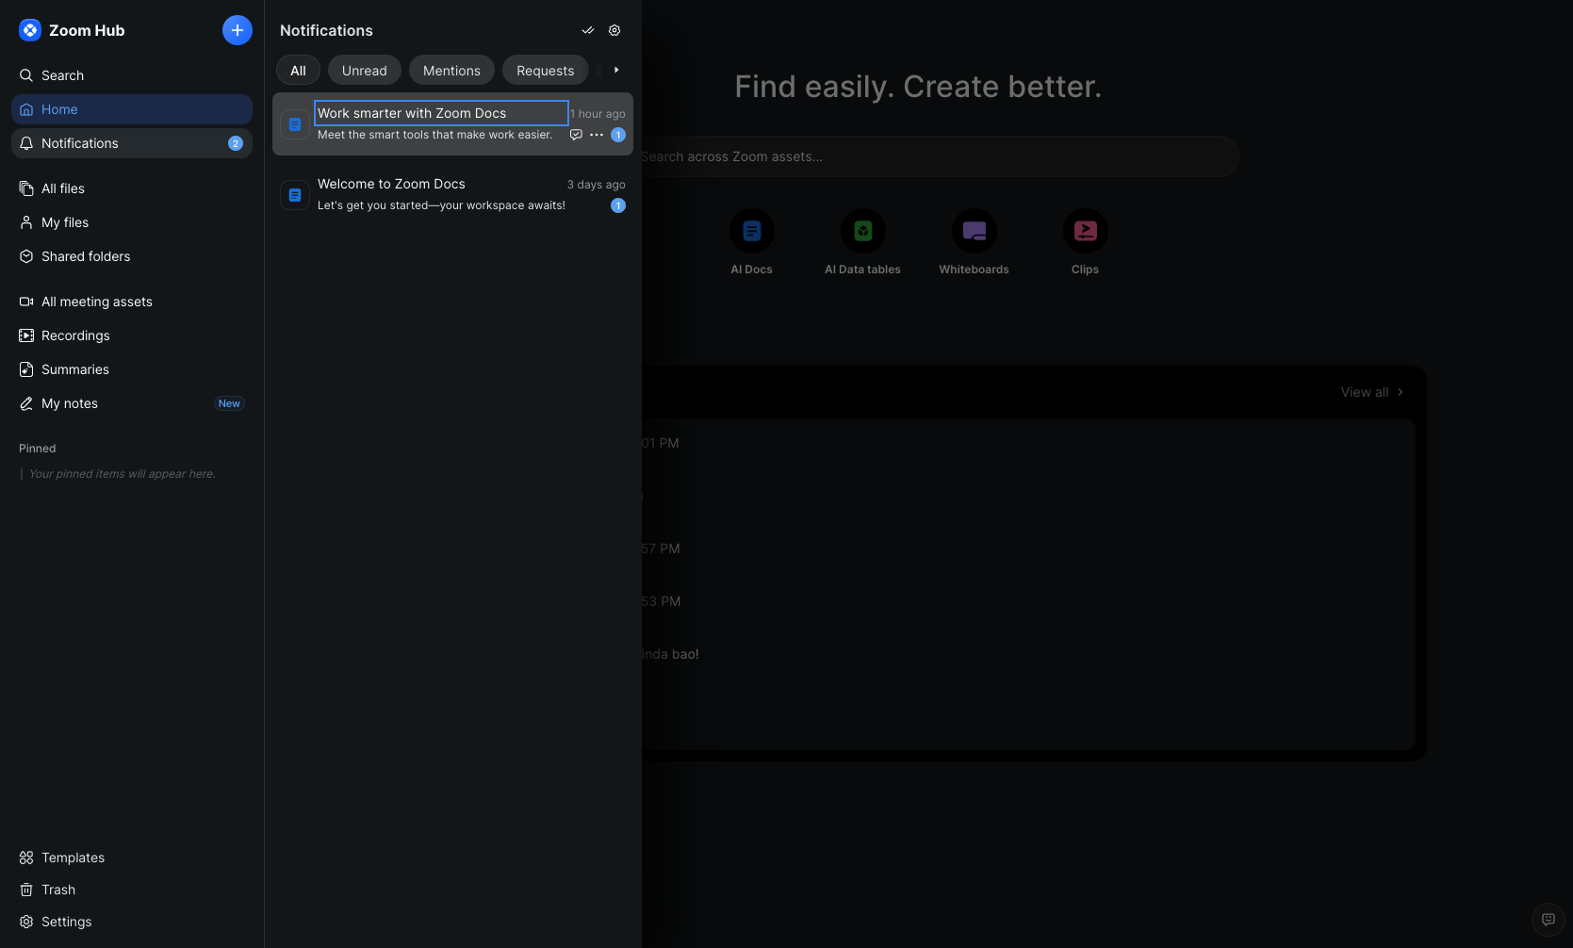The width and height of the screenshot is (1573, 948).
Task: Open My notes
Action: 132,403
